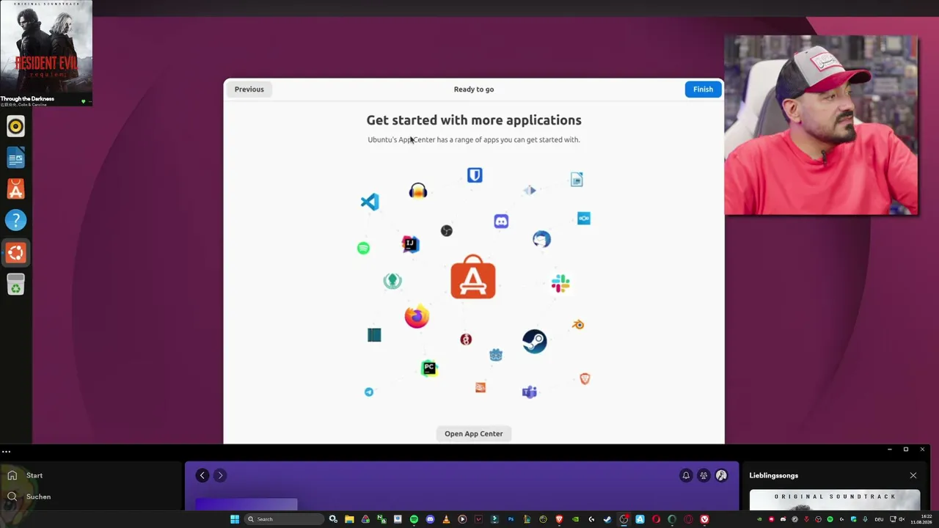Launch Steam from the taskbar
This screenshot has width=939, height=528.
click(x=607, y=519)
